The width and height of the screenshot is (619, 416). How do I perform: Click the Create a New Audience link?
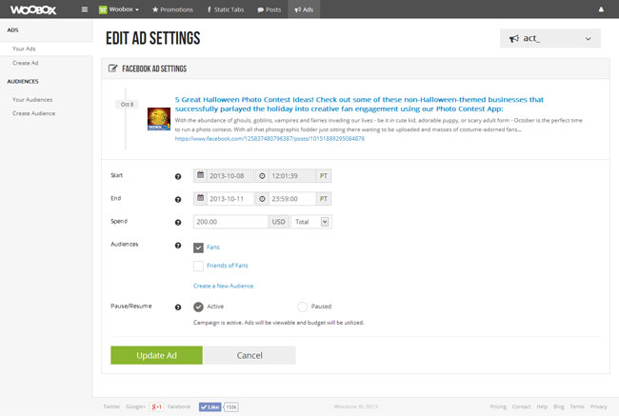(x=224, y=286)
